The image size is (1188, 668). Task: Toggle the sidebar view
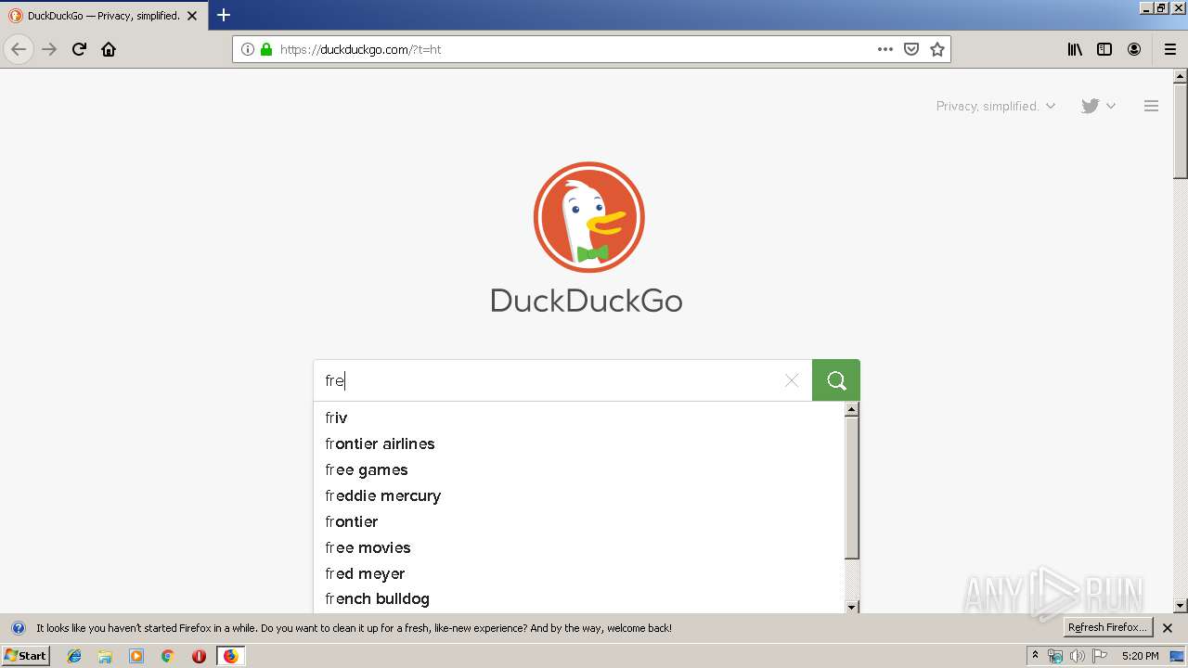(x=1104, y=49)
